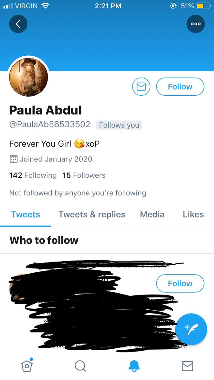
Task: Open Notifications bell icon
Action: pyautogui.click(x=134, y=366)
